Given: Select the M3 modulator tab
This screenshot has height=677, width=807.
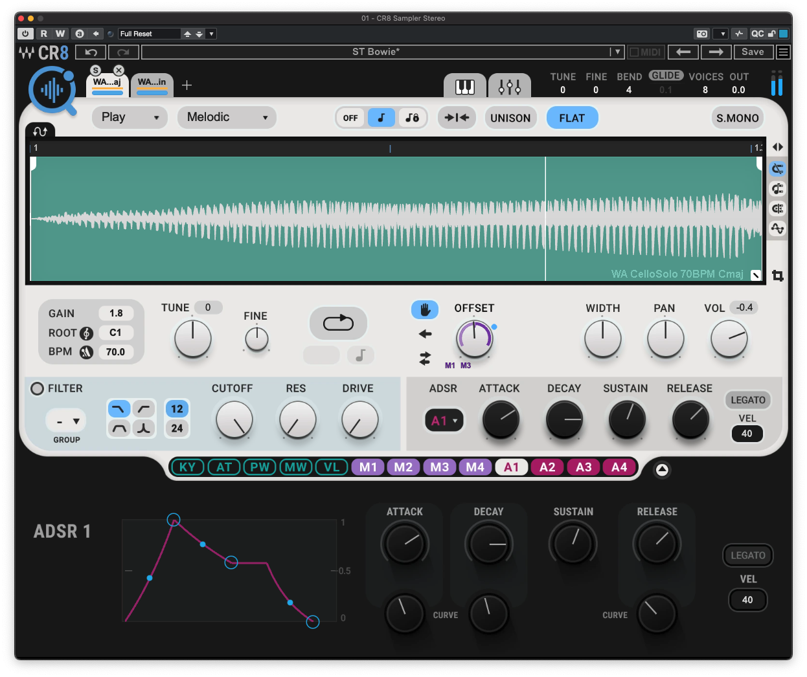Looking at the screenshot, I should (x=440, y=467).
